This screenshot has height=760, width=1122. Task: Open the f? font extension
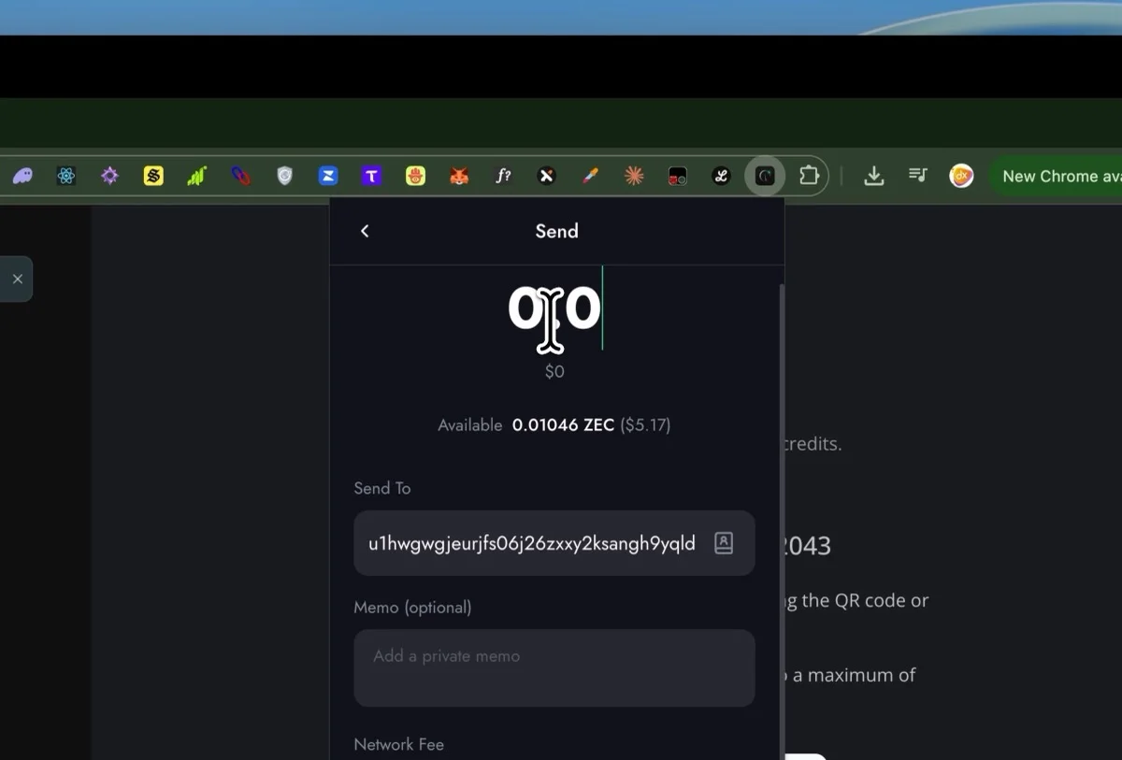(503, 176)
